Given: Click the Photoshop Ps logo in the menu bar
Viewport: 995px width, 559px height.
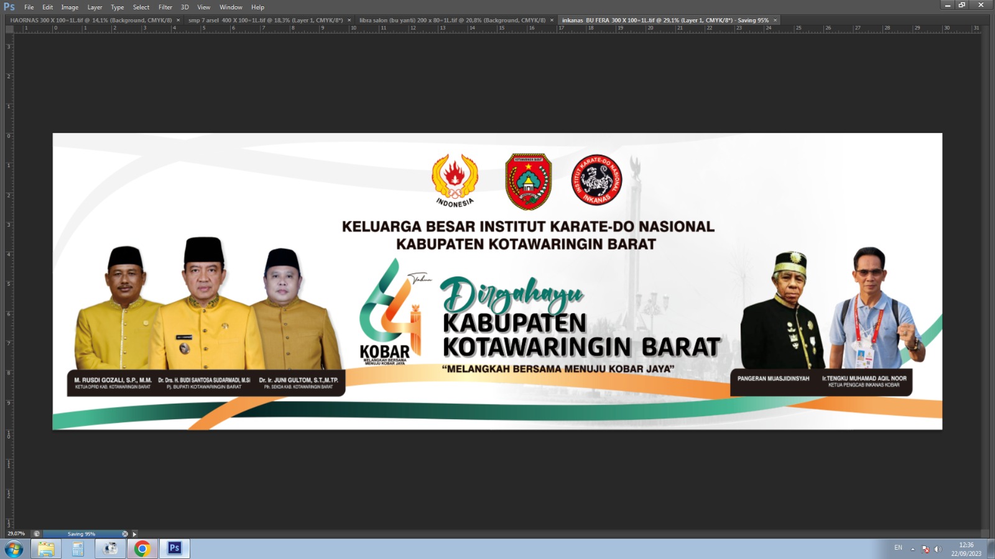Looking at the screenshot, I should 9,7.
